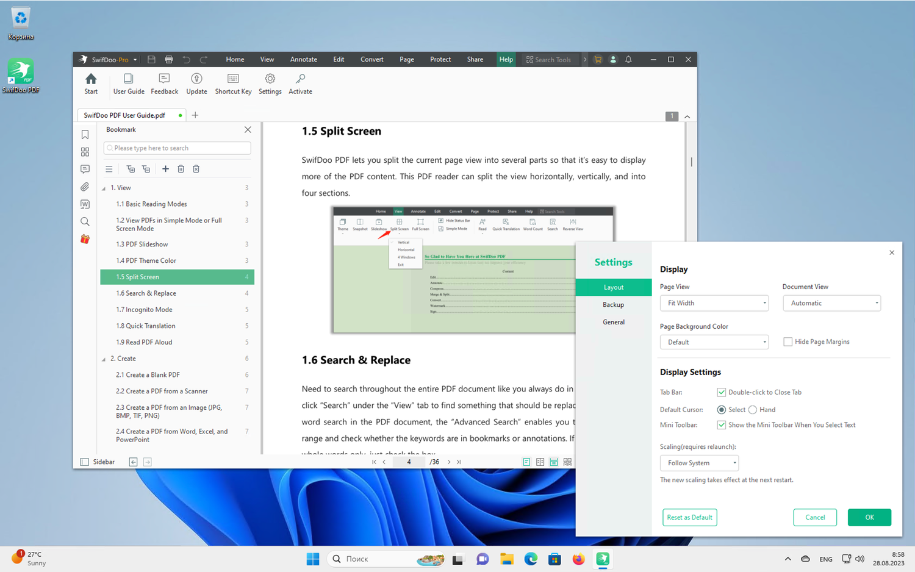This screenshot has width=915, height=572.
Task: Delete the selected bookmark with the trash icon
Action: point(181,169)
